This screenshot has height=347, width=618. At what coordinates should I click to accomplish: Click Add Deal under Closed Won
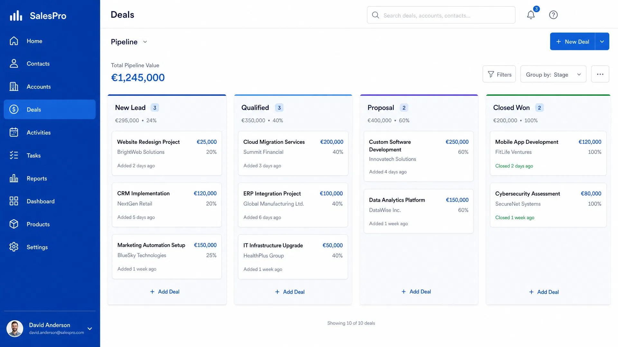[x=544, y=292]
